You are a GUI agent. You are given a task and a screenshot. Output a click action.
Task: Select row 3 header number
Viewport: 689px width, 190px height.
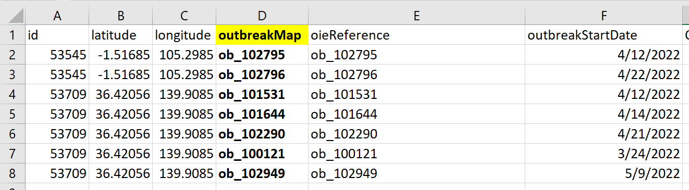[13, 74]
